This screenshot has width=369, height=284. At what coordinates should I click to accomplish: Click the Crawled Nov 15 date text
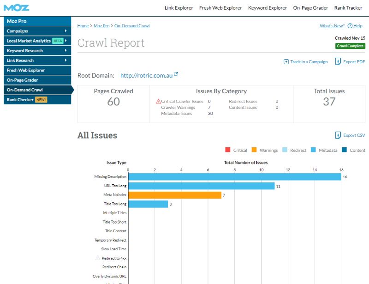click(350, 38)
